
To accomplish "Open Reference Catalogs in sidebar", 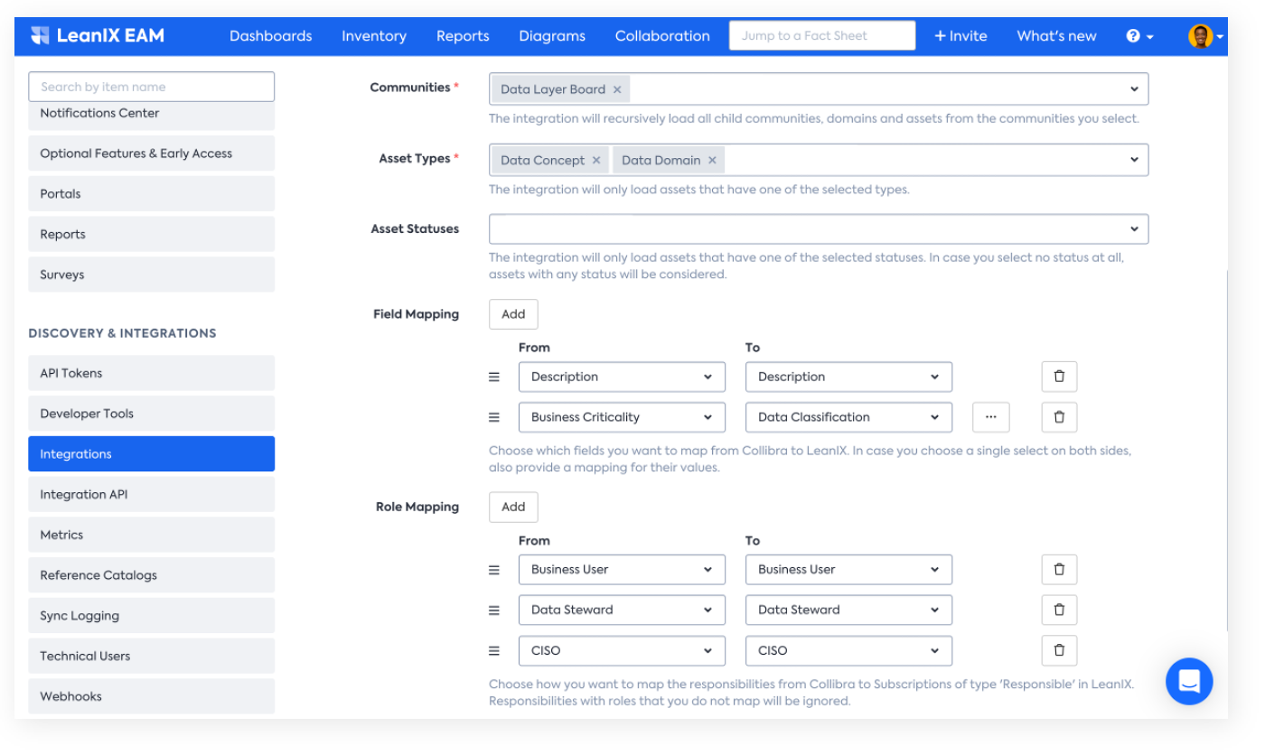I will coord(152,575).
